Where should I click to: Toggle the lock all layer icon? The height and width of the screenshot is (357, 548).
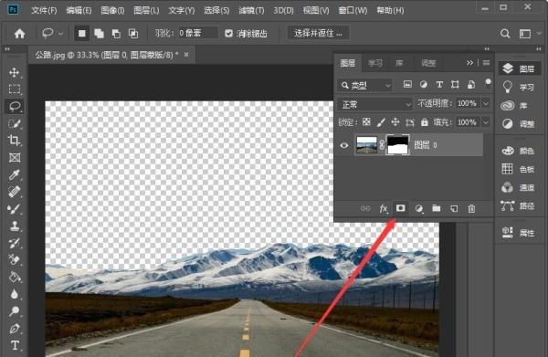coord(425,122)
